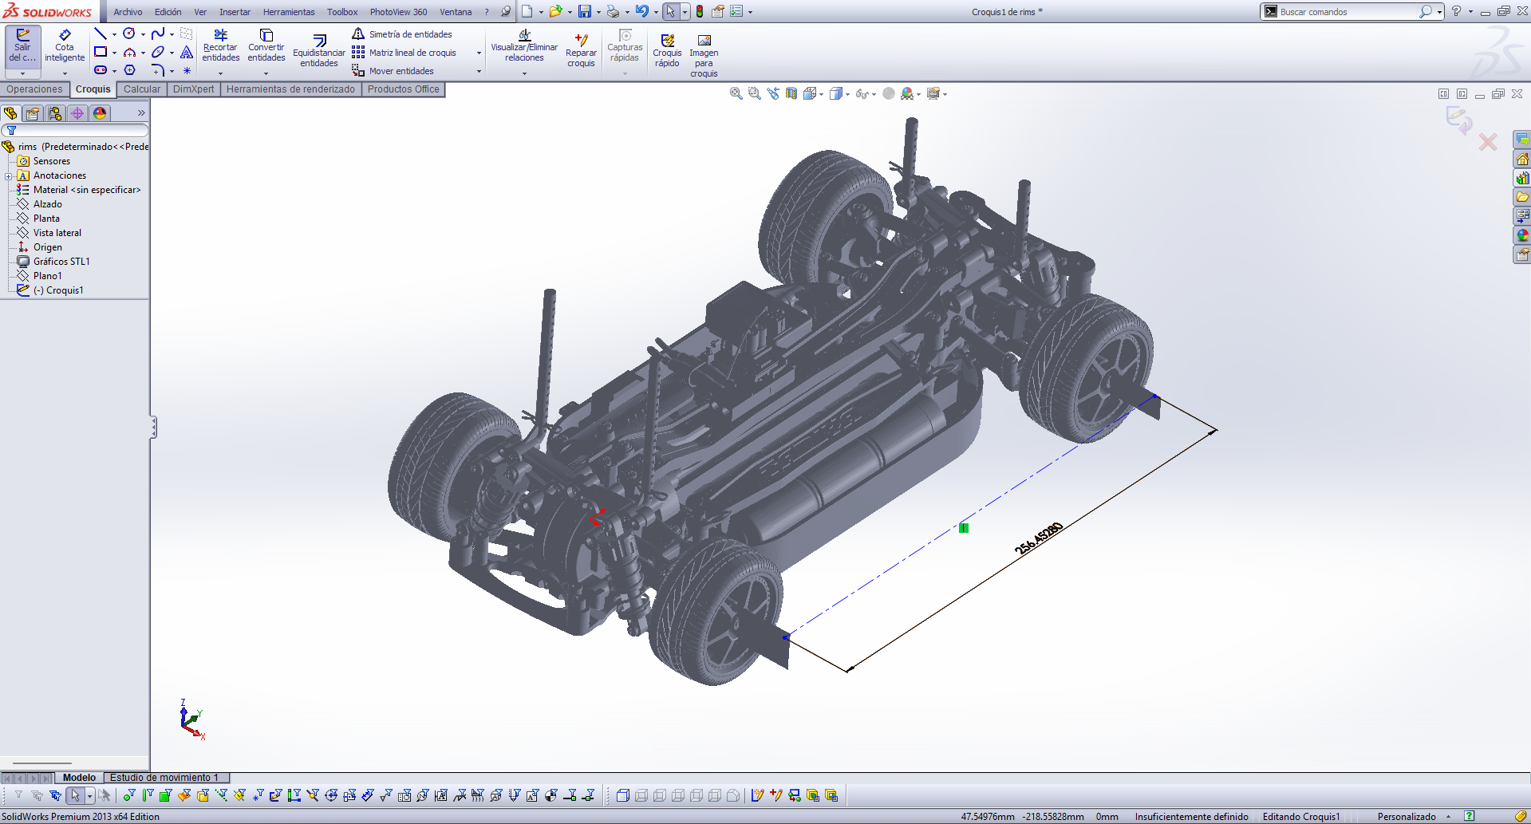
Task: Open Matriz lineal de croquis dropdown arrow
Action: tap(479, 53)
